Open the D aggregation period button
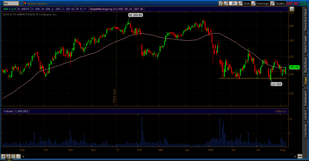The width and height of the screenshot is (309, 161). point(233,3)
